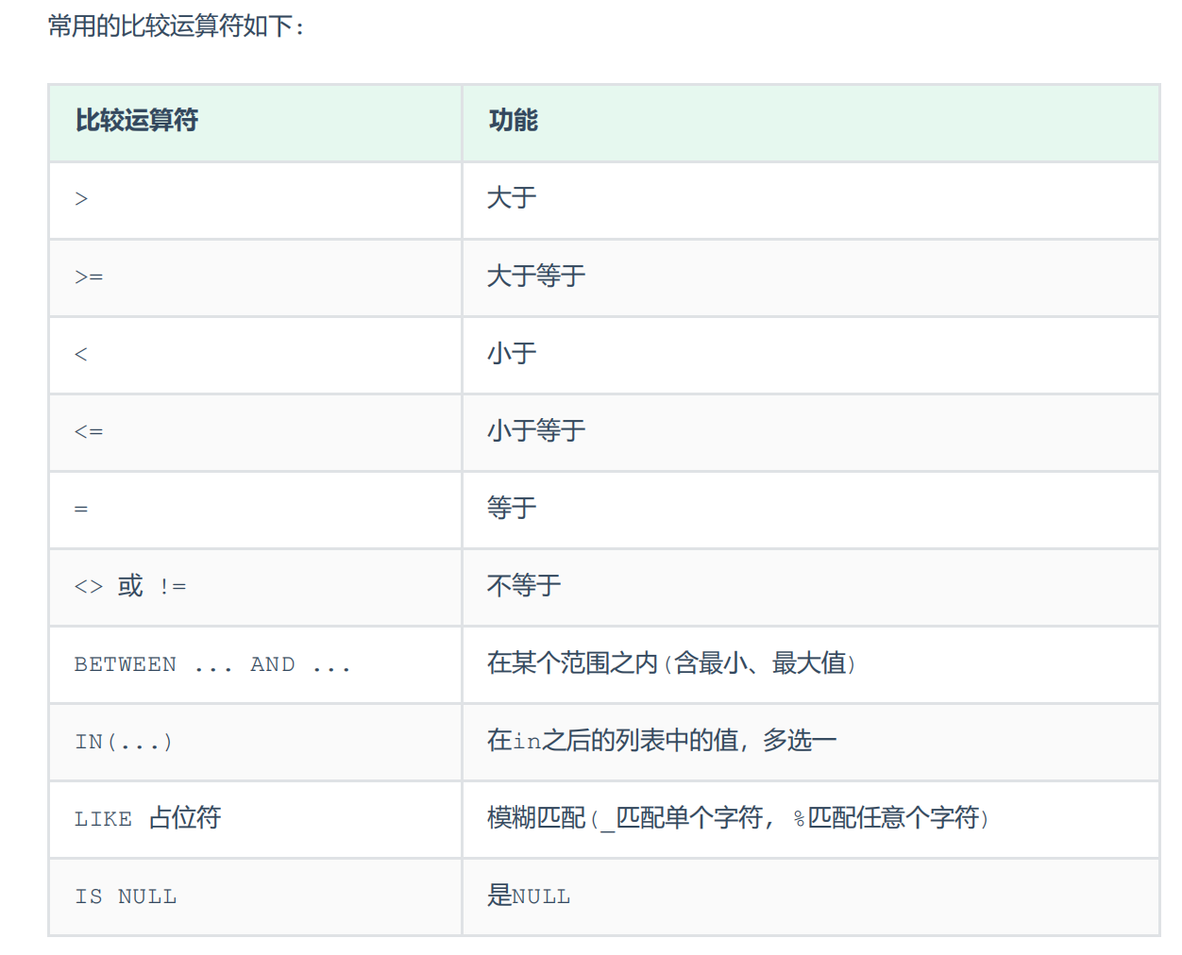Click the <= operator cell
Image resolution: width=1182 pixels, height=955 pixels.
[x=255, y=432]
